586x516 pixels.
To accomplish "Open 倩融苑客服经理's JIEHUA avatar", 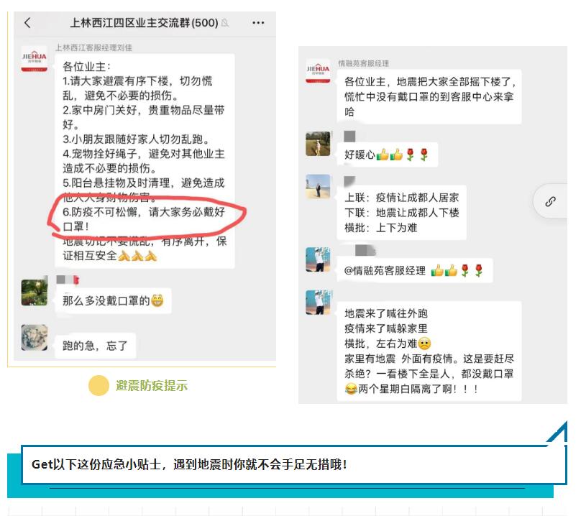I will 318,70.
